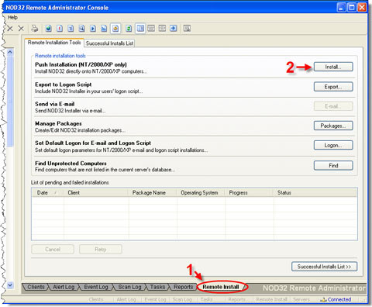
Task: Click 'Push Installation (NT/2000/XP only)' heading
Action: coord(81,64)
